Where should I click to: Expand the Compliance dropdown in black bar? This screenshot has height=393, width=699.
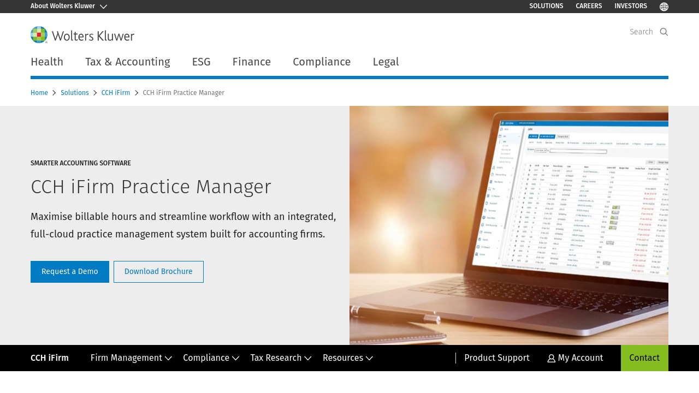pos(211,358)
